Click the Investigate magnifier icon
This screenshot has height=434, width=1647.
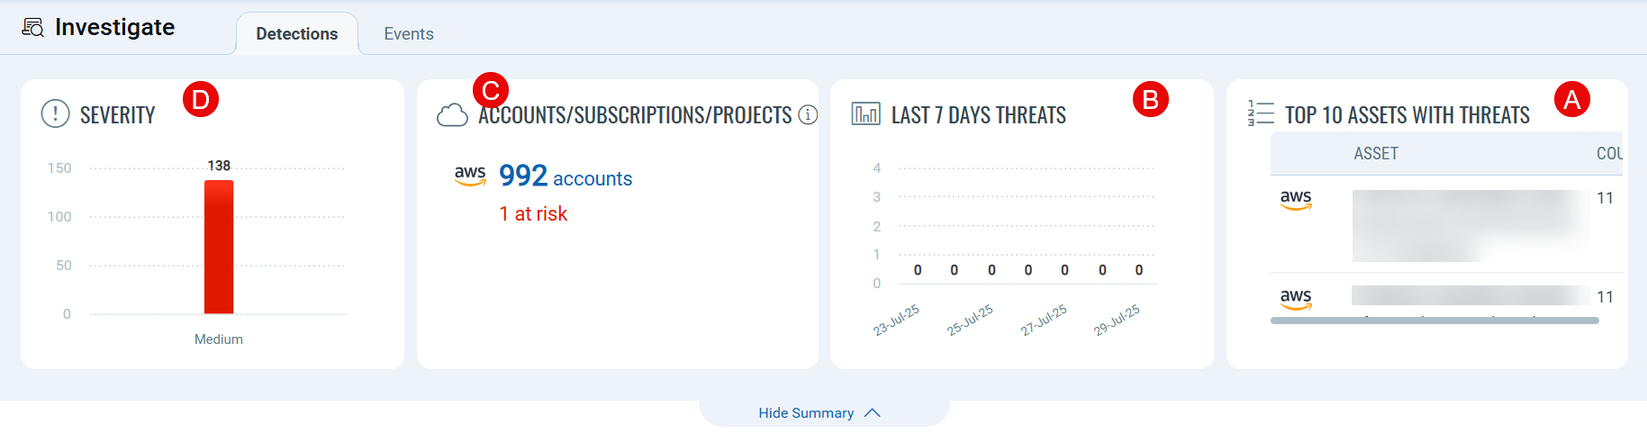tap(32, 28)
